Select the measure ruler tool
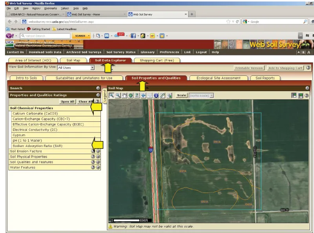The image size is (314, 233). click(x=162, y=95)
